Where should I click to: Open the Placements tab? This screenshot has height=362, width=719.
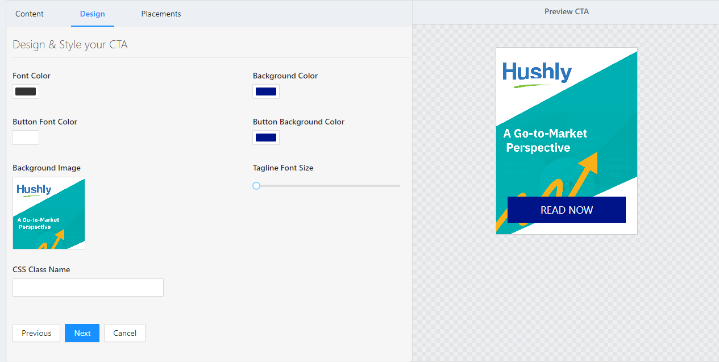pyautogui.click(x=161, y=14)
